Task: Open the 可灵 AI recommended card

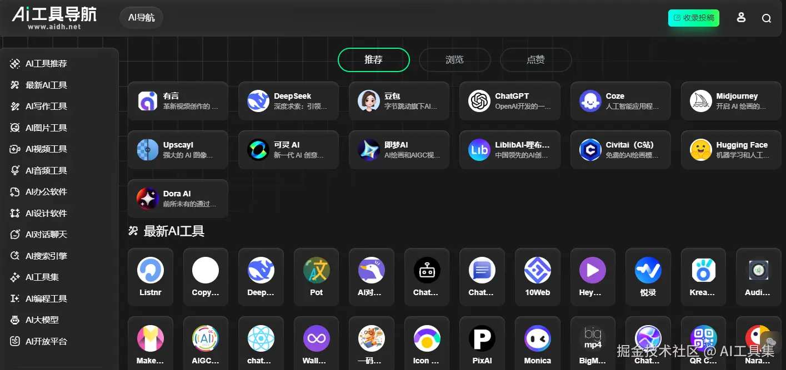Action: (x=288, y=150)
